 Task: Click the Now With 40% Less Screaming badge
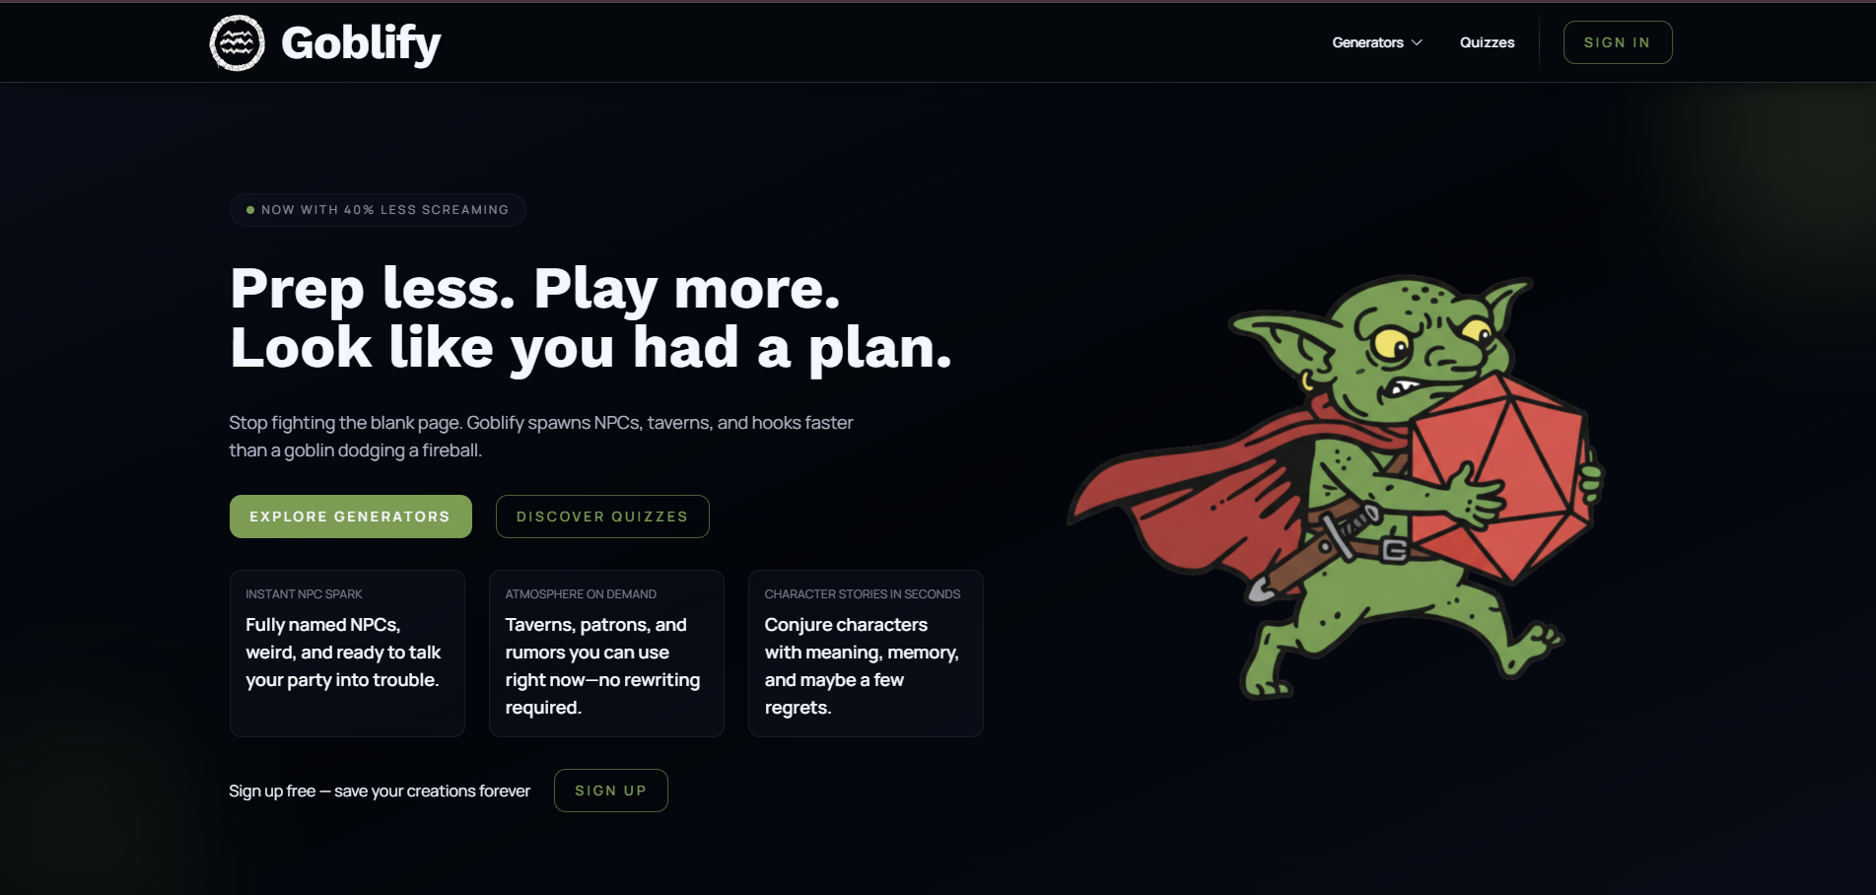coord(378,210)
